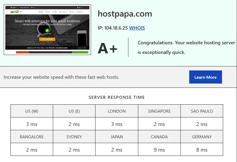Click the US (W) header cell
The image size is (237, 162).
[x=32, y=111]
